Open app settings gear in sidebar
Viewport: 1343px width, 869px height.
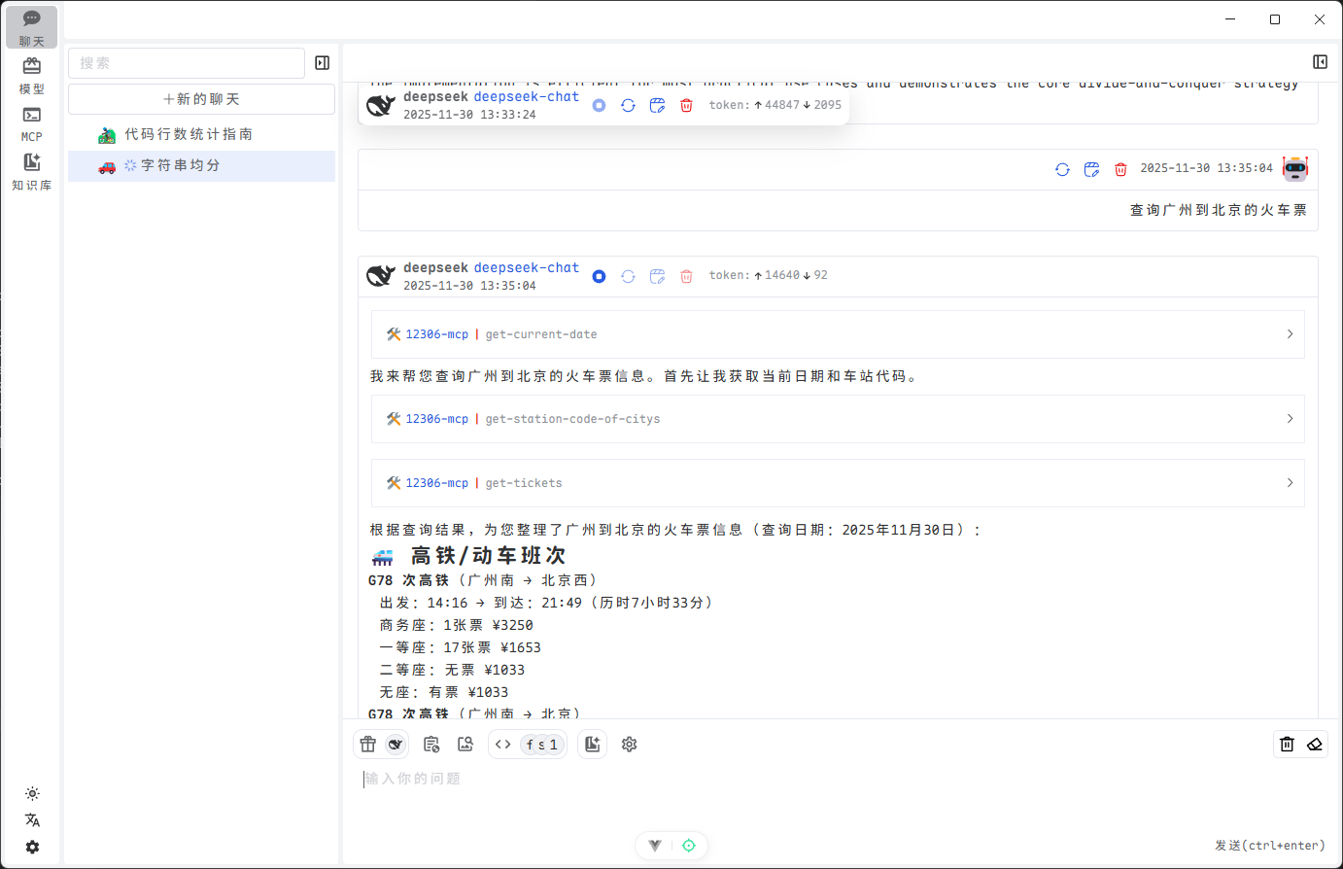coord(32,847)
